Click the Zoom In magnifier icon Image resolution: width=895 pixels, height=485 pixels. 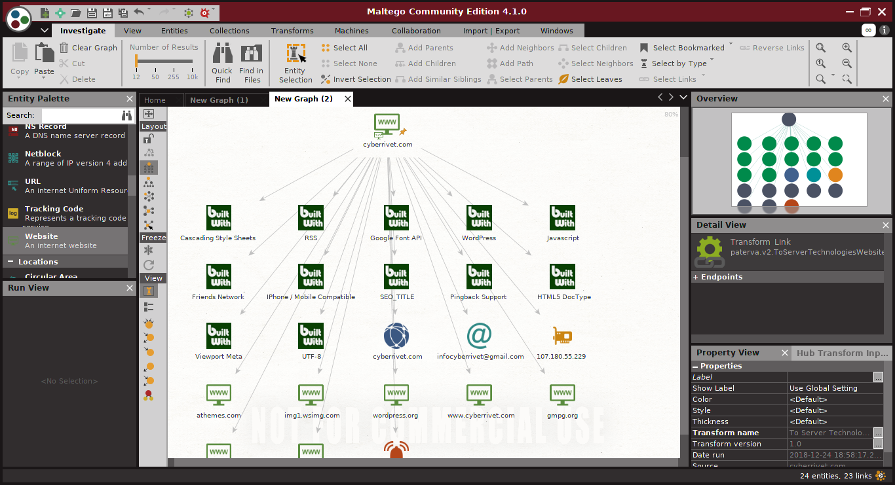[x=847, y=48]
